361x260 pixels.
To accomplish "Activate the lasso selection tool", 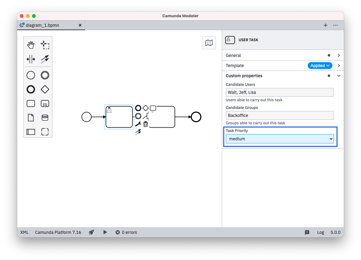I will [45, 45].
